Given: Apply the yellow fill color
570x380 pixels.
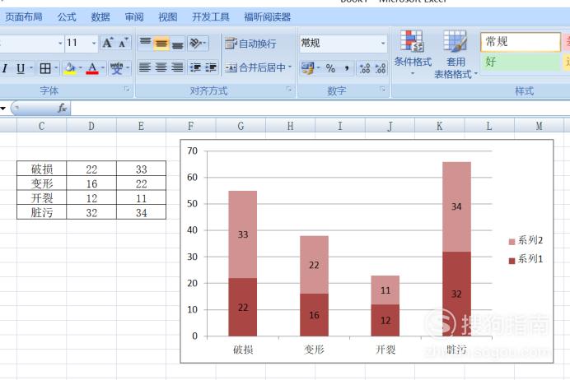Looking at the screenshot, I should [x=70, y=68].
